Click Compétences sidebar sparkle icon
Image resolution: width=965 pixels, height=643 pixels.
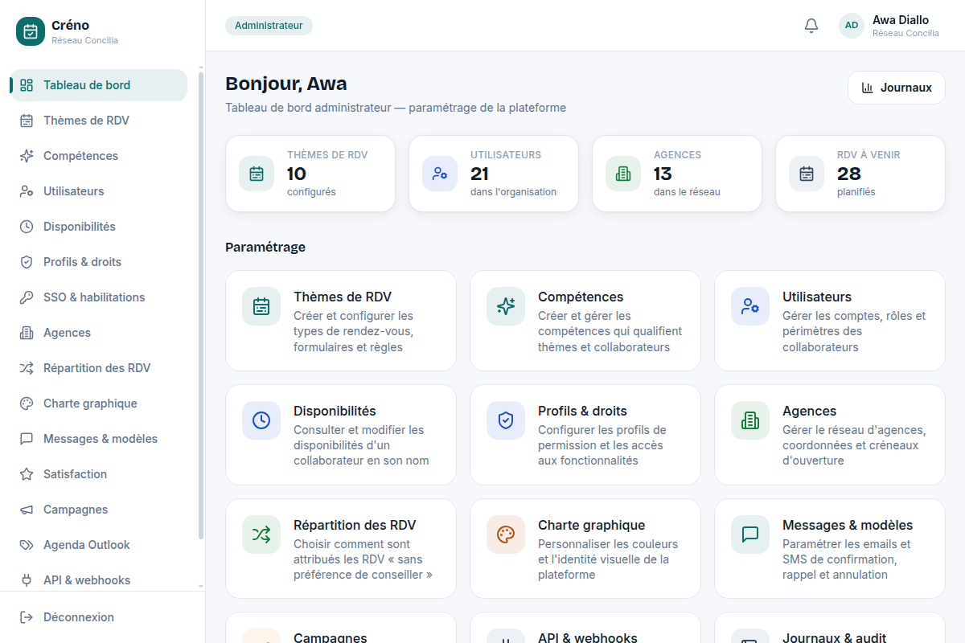(27, 156)
